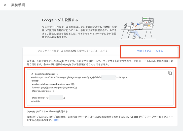Copy the Google tag code snippet

point(170,73)
